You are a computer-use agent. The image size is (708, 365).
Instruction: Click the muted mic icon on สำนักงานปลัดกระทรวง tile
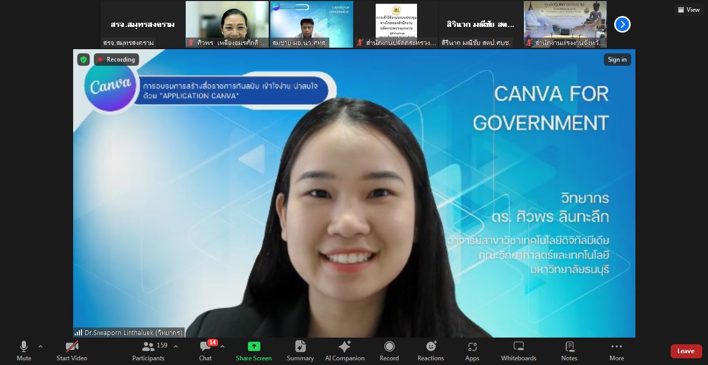pos(360,43)
